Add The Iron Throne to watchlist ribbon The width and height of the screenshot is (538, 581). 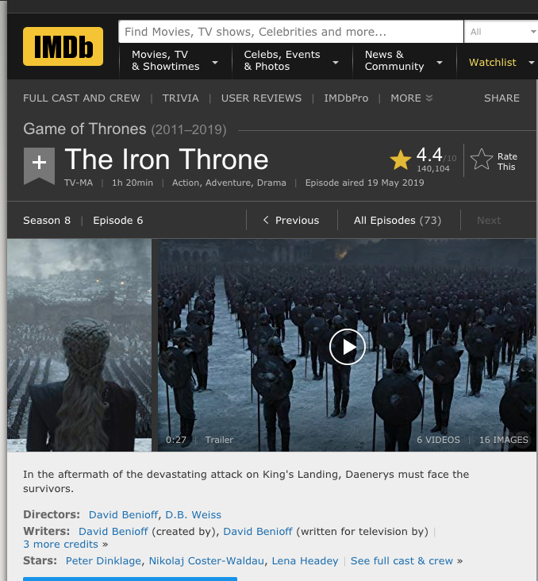tap(39, 165)
